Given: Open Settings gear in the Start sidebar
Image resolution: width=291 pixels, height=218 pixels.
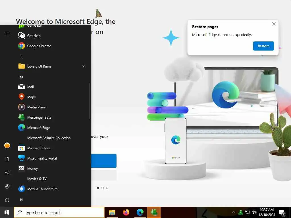Looking at the screenshot, I should (7, 186).
